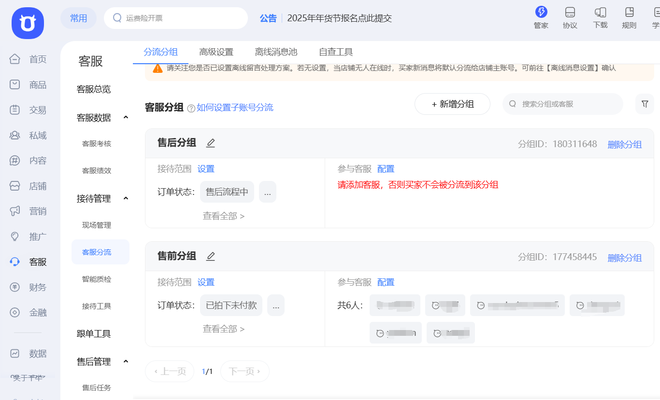Viewport: 660px width, 400px height.
Task: Click the blue bull logo icon
Action: tap(28, 23)
